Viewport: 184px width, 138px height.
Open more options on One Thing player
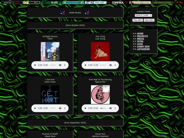[115, 65]
